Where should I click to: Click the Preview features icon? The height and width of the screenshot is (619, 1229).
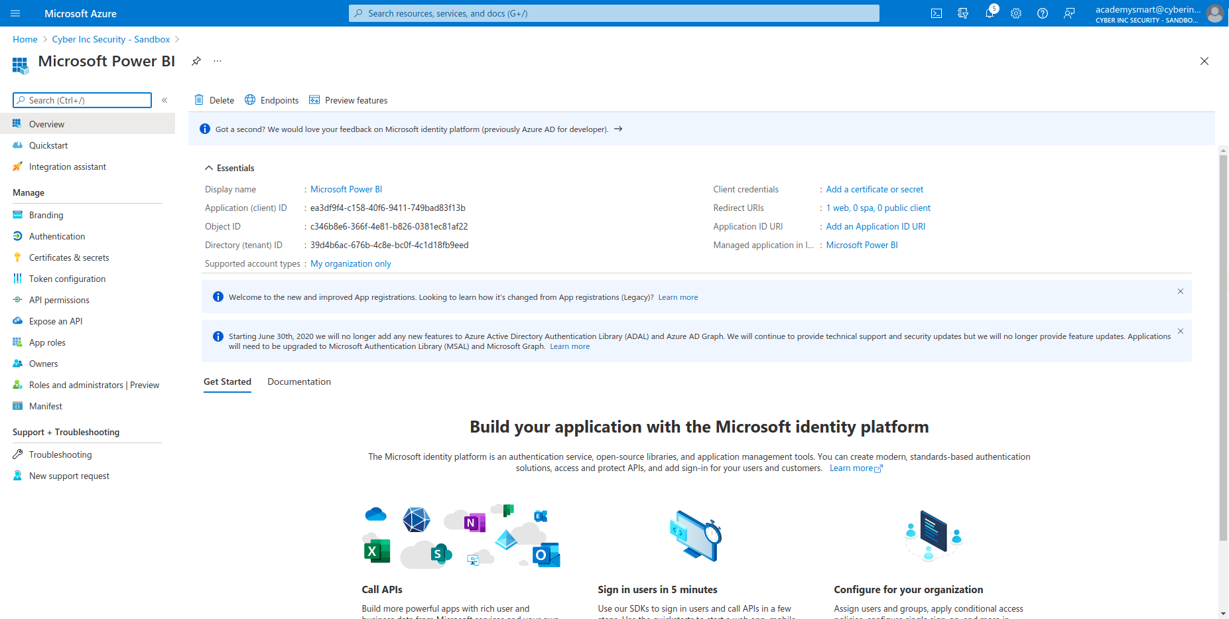click(314, 100)
